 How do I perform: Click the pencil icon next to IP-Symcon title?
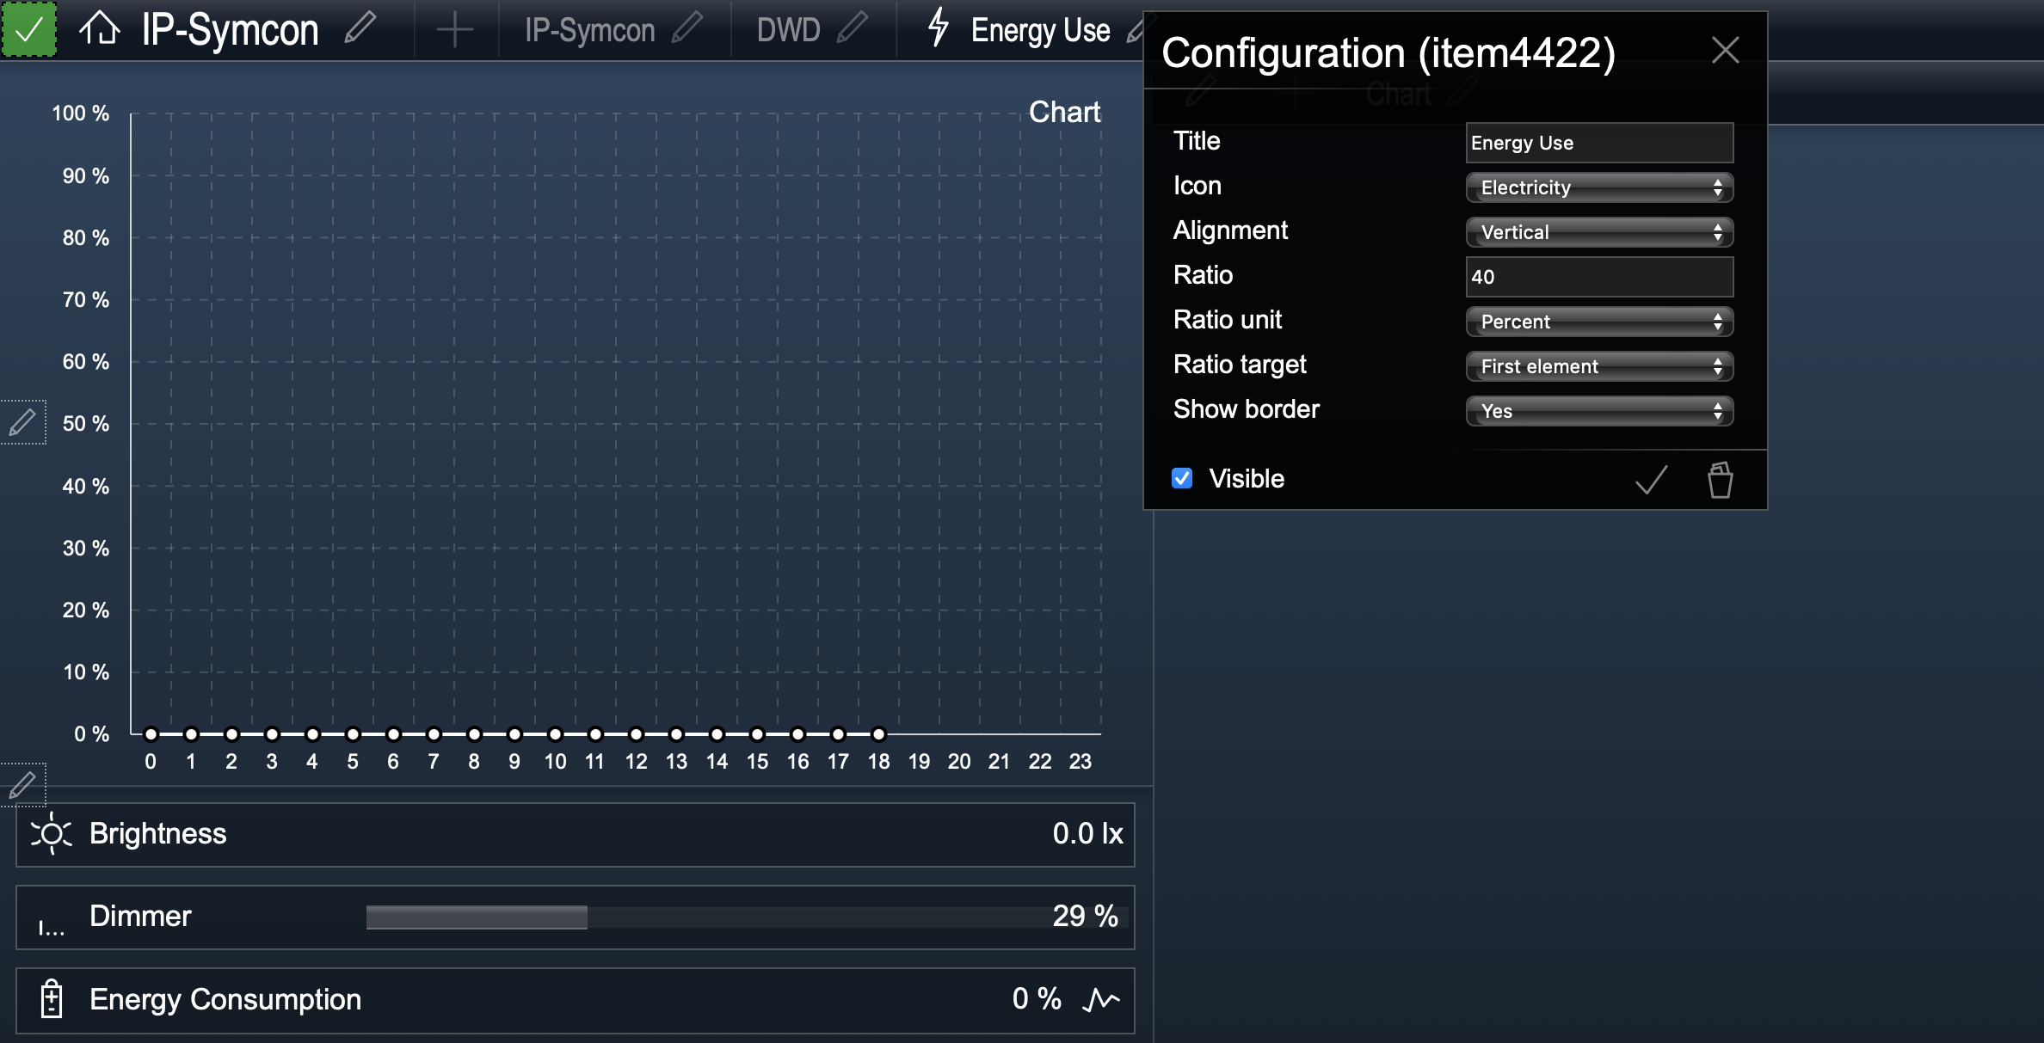tap(360, 28)
